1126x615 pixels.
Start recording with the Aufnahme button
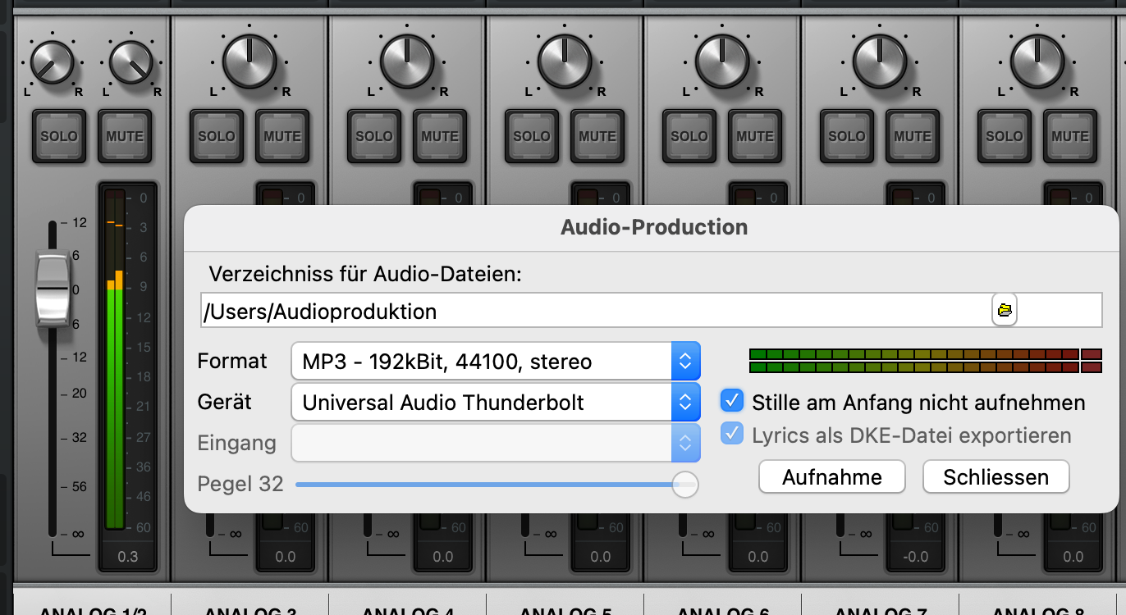[831, 477]
